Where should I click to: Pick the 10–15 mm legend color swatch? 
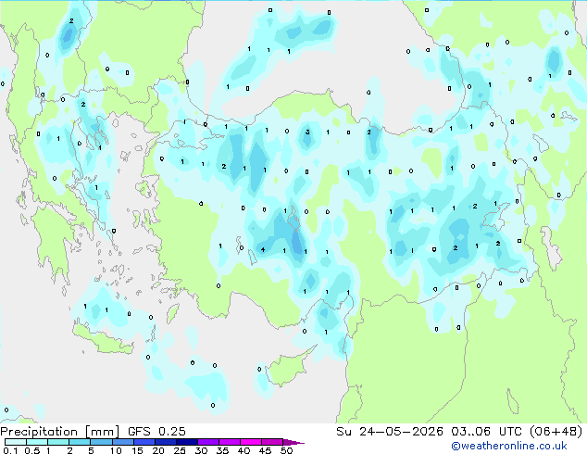(122, 442)
